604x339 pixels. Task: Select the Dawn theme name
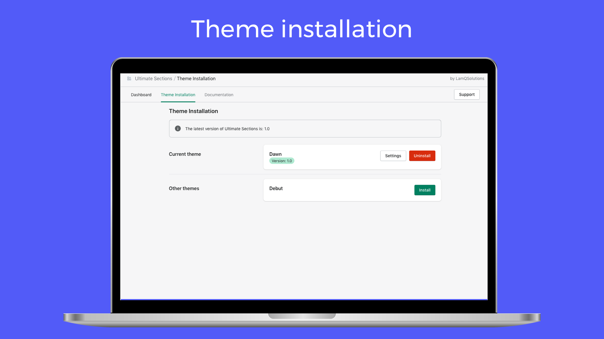click(276, 154)
